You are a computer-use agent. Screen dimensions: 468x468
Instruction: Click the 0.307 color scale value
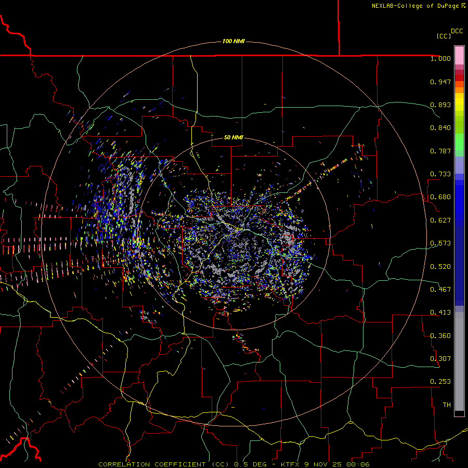(x=440, y=359)
